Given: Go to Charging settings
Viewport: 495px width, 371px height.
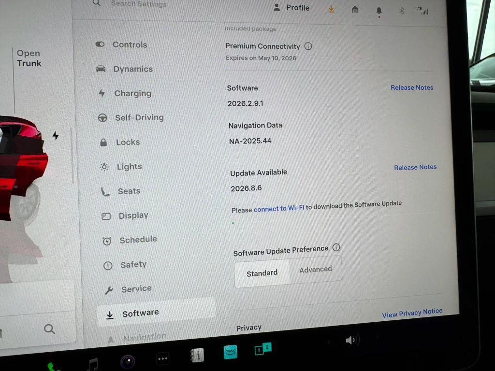Looking at the screenshot, I should tap(132, 93).
